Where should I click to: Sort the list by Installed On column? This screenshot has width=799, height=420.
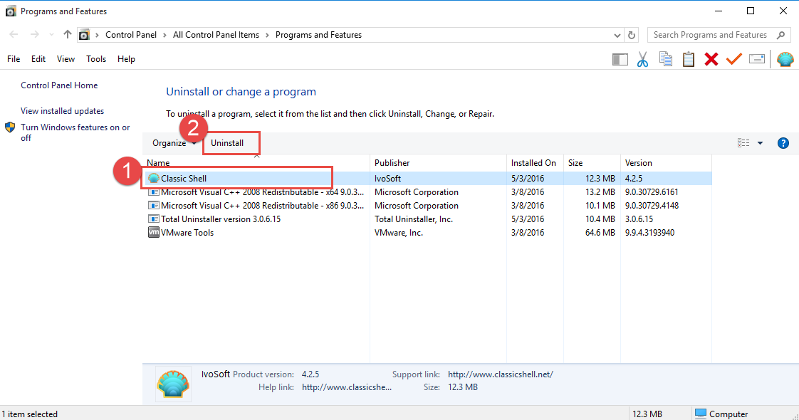[x=535, y=163]
